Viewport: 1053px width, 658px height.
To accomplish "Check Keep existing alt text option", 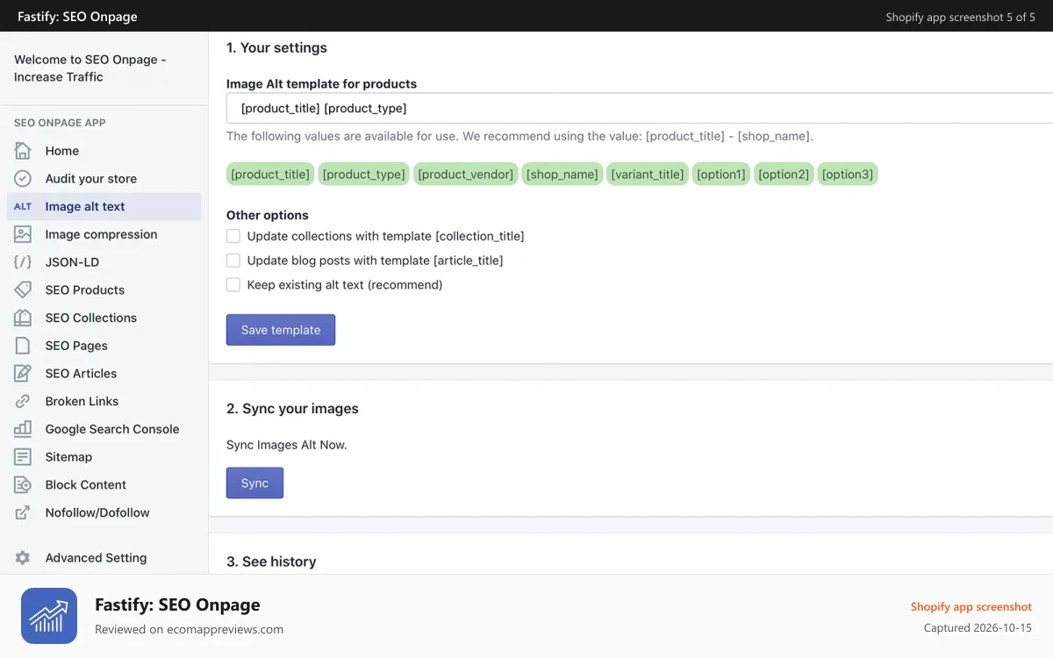I will pyautogui.click(x=233, y=285).
